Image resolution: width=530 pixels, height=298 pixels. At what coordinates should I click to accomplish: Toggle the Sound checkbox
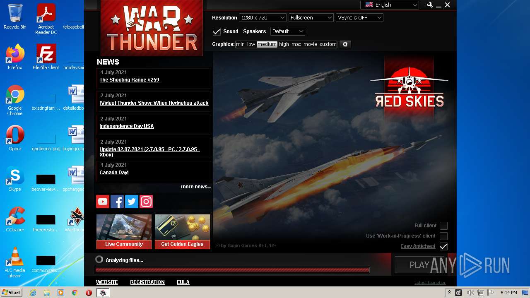click(x=217, y=31)
